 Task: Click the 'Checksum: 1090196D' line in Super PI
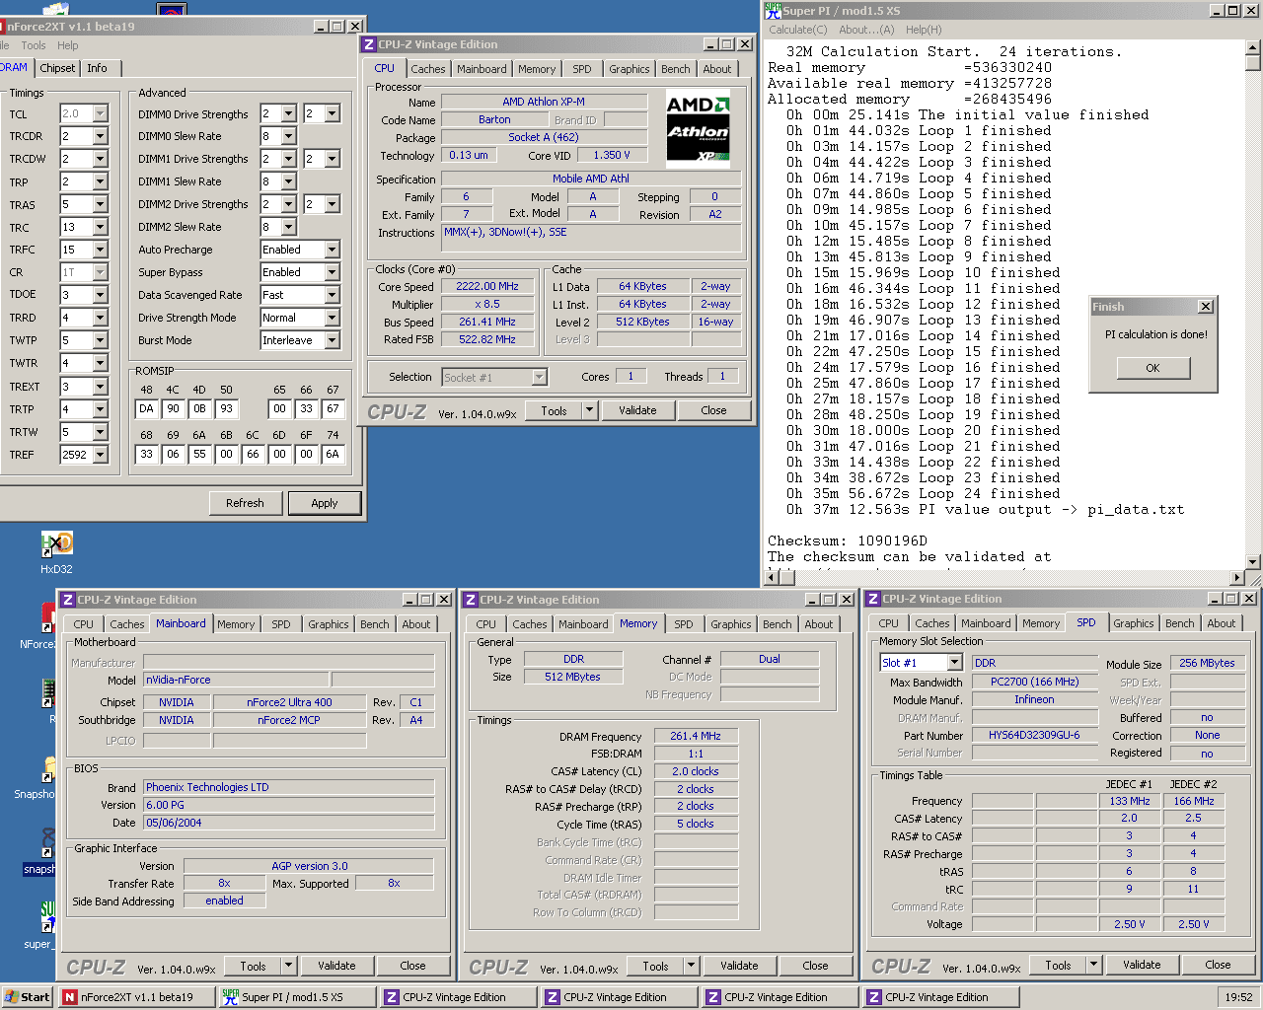pos(848,541)
